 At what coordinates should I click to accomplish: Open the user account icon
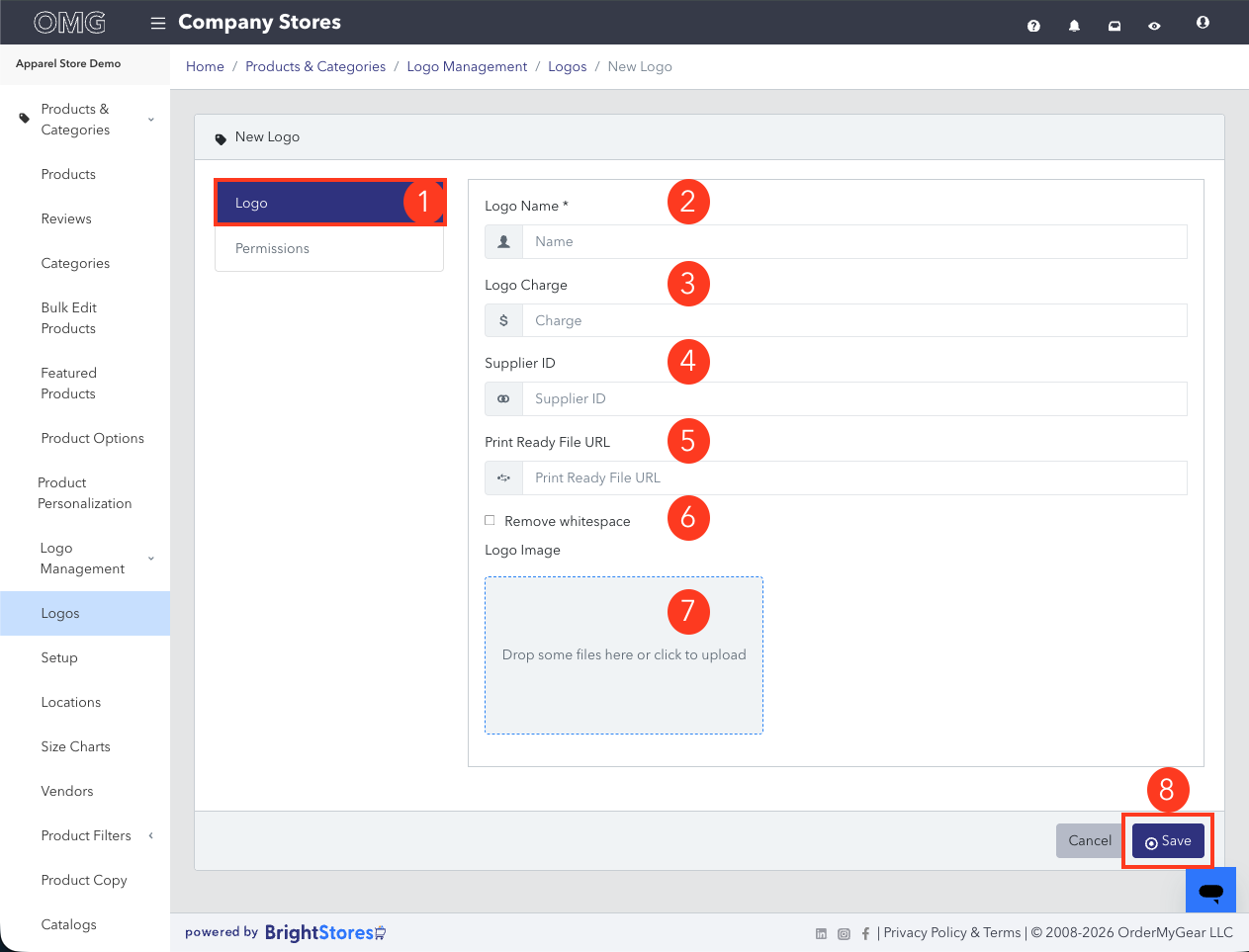(x=1203, y=22)
